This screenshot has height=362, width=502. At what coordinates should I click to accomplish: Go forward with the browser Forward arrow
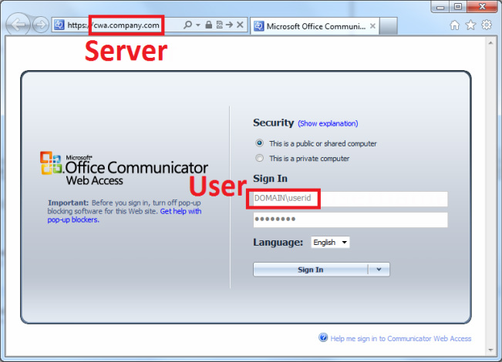click(x=41, y=25)
